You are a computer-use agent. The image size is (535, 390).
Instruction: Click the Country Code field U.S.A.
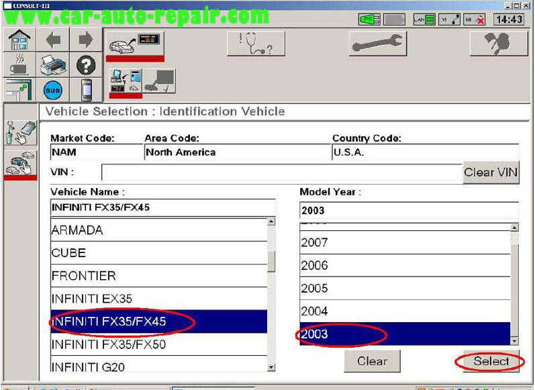(x=425, y=152)
